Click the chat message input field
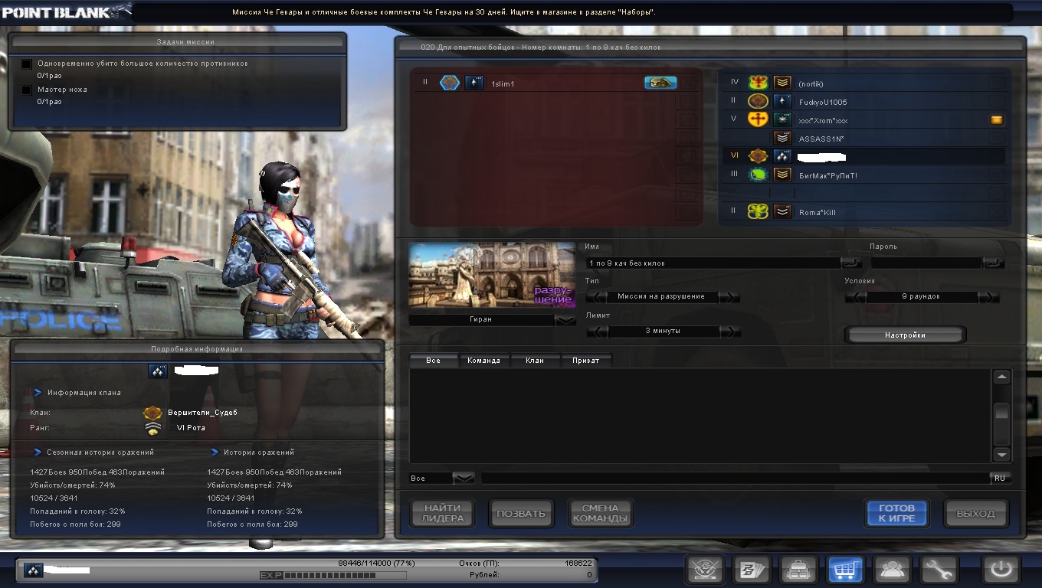The image size is (1042, 588). [736, 478]
